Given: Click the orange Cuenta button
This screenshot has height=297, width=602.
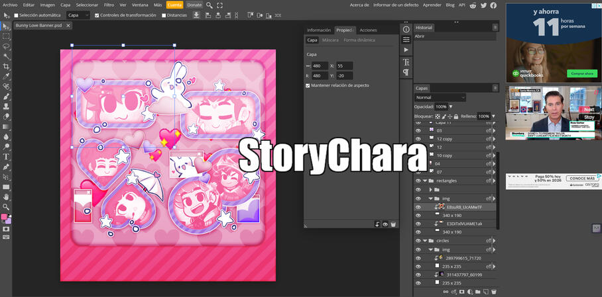Looking at the screenshot, I should (174, 5).
